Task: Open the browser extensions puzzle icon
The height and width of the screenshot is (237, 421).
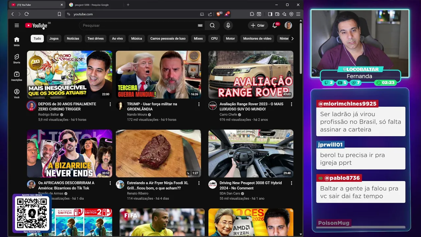Action: (252, 14)
